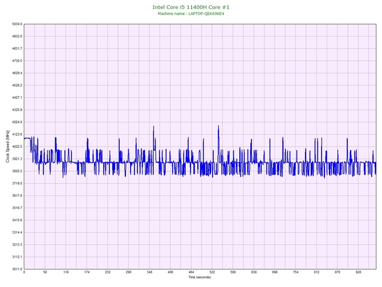Click the flat line start of the graph

click(27, 138)
